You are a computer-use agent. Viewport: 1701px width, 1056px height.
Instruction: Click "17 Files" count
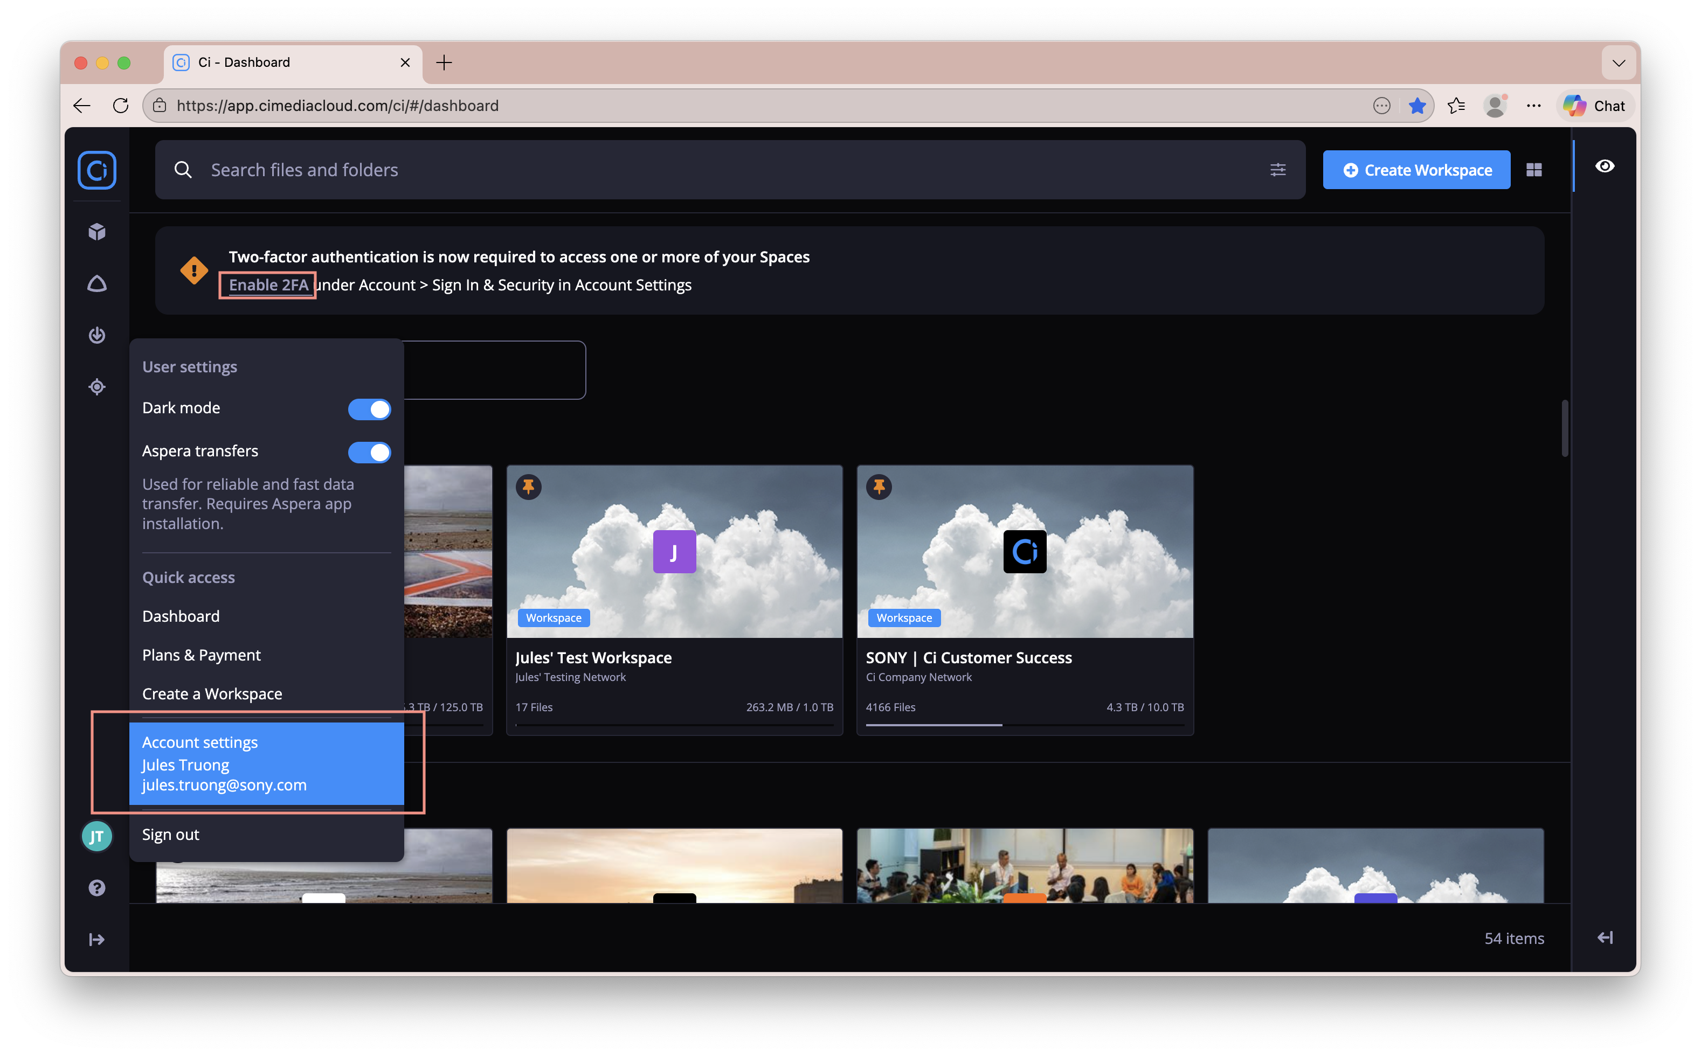pos(534,707)
